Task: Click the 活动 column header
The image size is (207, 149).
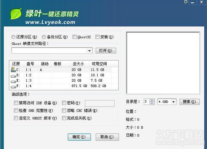Action: [x=44, y=64]
